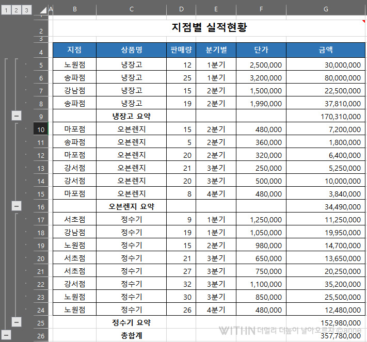Select unit price 320,000

click(x=261, y=155)
